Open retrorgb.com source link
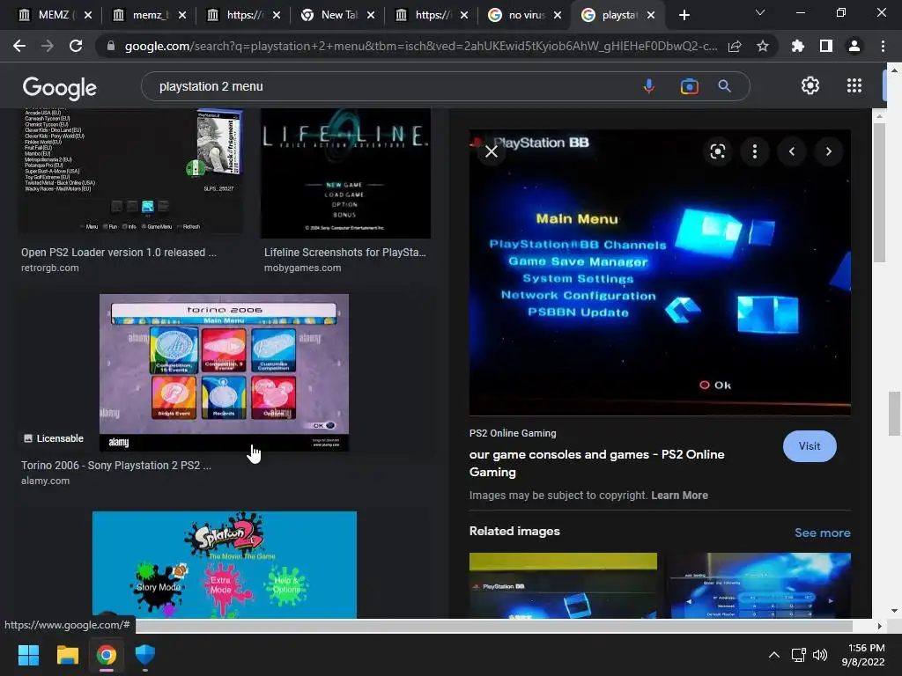This screenshot has width=902, height=676. [x=50, y=268]
